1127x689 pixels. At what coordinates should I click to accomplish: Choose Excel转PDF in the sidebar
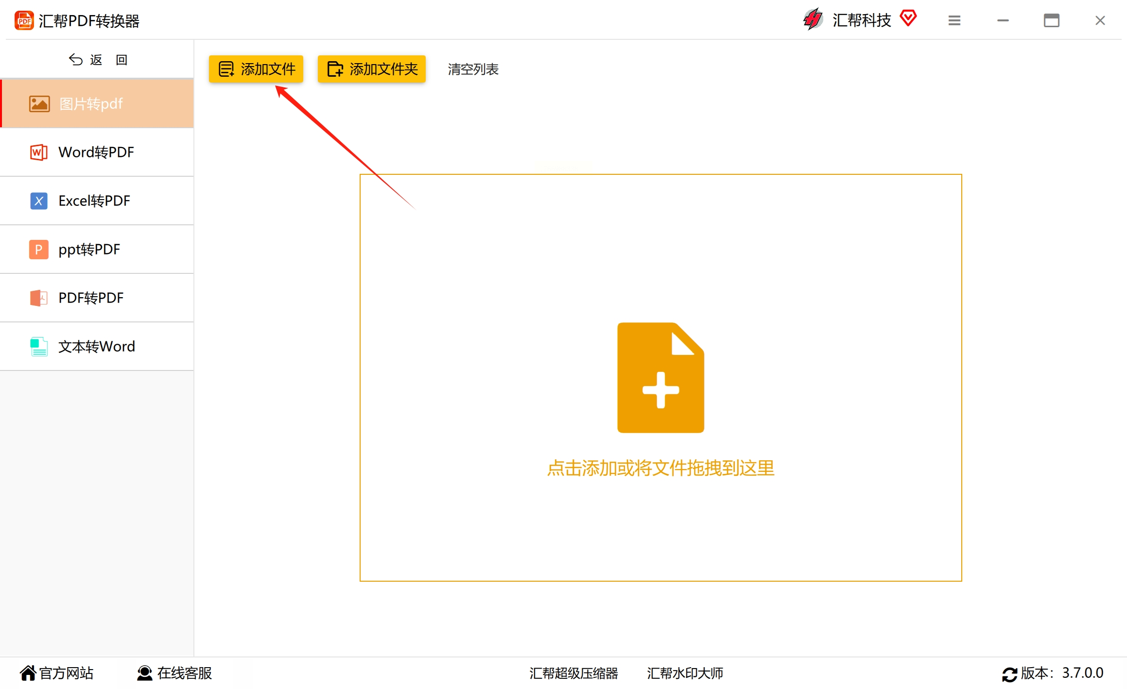pyautogui.click(x=94, y=201)
